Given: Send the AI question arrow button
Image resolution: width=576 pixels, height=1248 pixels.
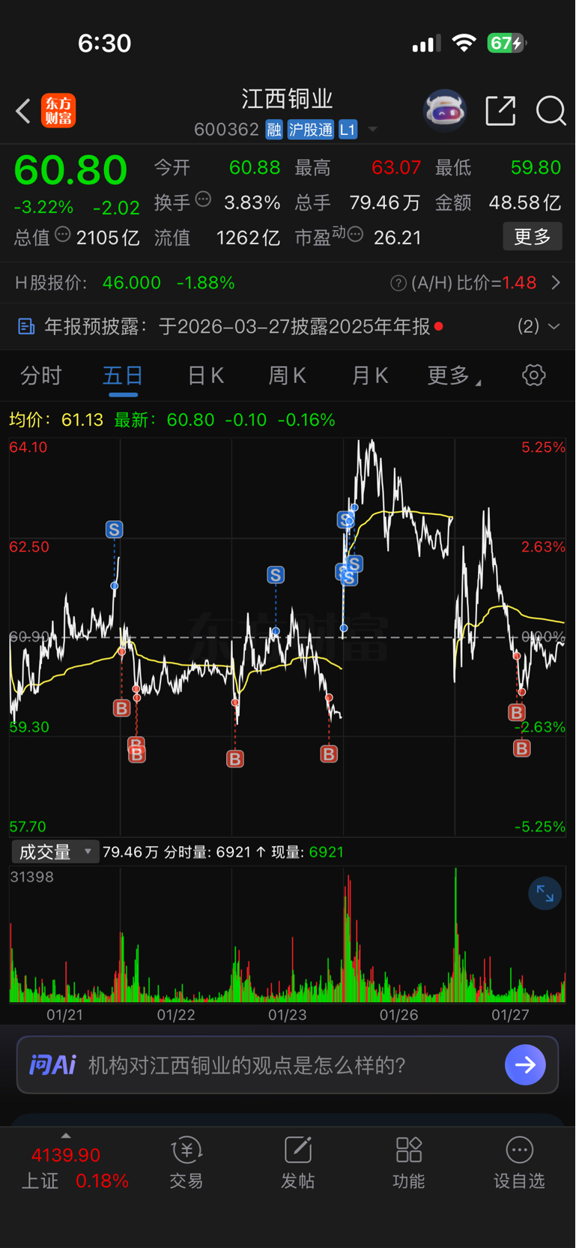Looking at the screenshot, I should [x=525, y=1065].
